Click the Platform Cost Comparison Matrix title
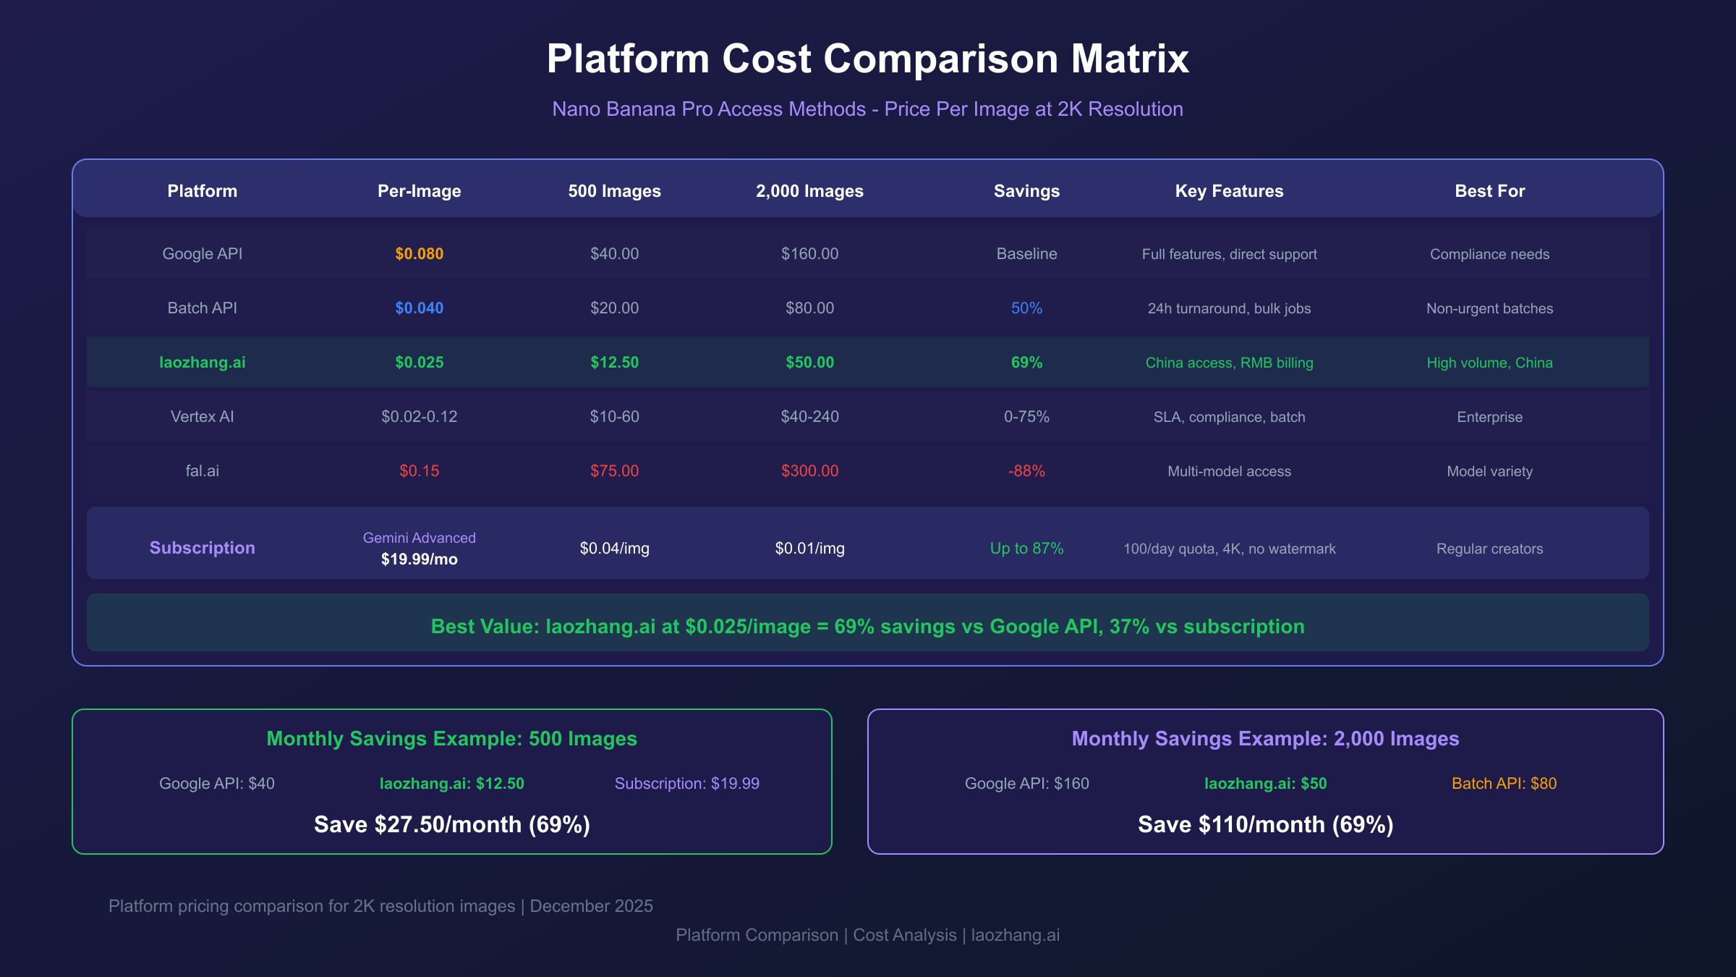1736x977 pixels. [x=867, y=59]
